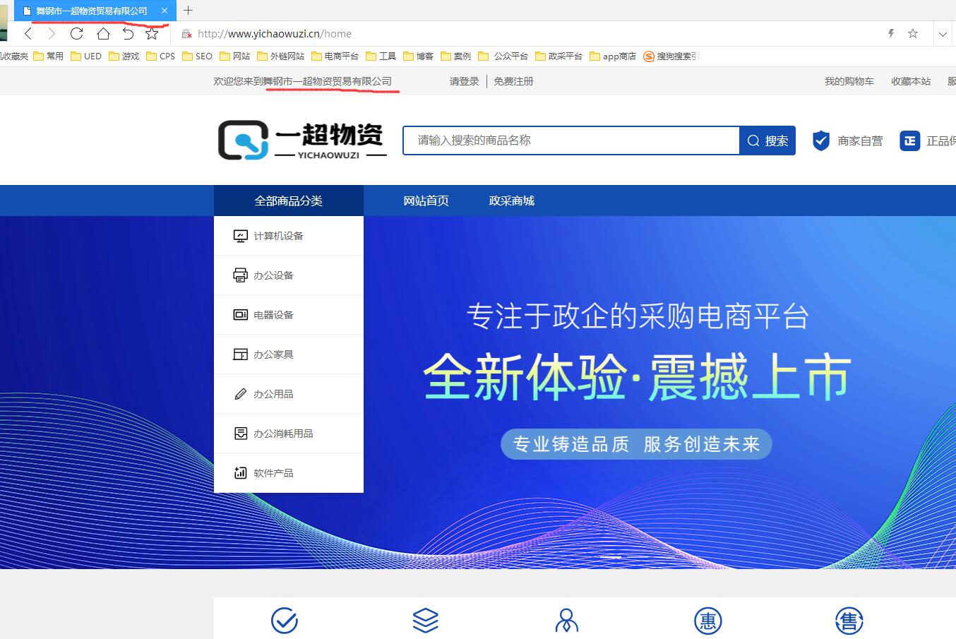Click the 一超物资 site logo
The height and width of the screenshot is (639, 956).
click(302, 140)
